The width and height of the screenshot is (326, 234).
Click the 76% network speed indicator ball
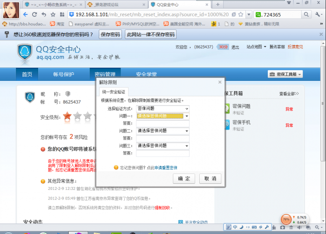(x=286, y=219)
